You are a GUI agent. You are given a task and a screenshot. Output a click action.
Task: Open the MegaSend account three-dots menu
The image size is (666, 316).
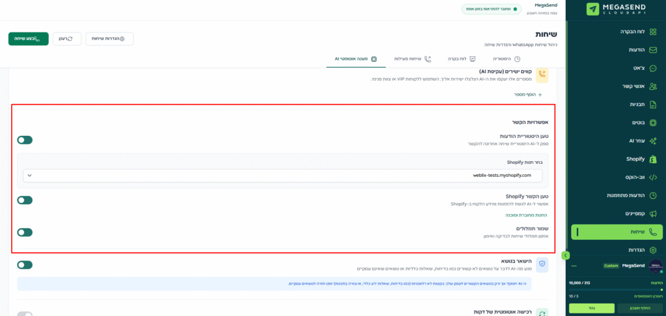pos(574,265)
